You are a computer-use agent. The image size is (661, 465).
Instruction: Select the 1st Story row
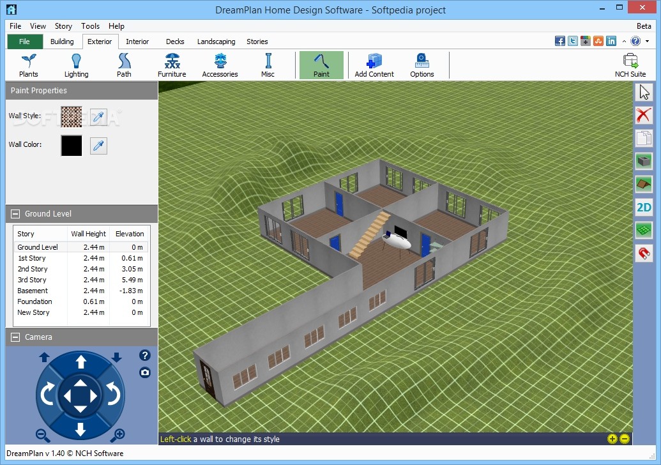pyautogui.click(x=82, y=258)
